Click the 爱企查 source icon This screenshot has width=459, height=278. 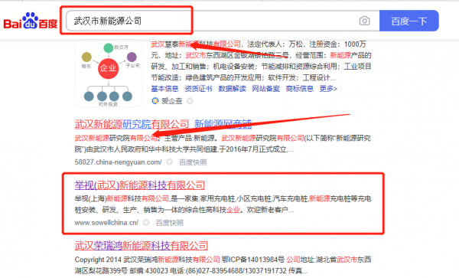pyautogui.click(x=155, y=101)
